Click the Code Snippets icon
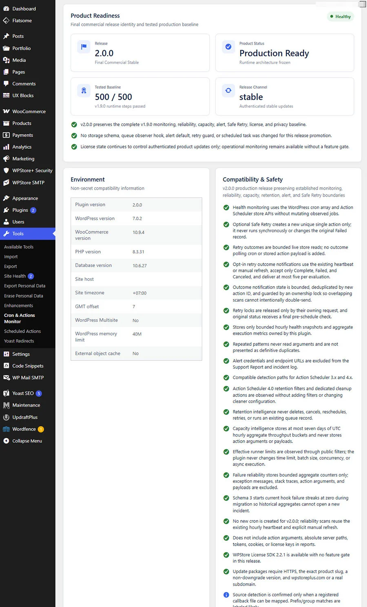 6,366
